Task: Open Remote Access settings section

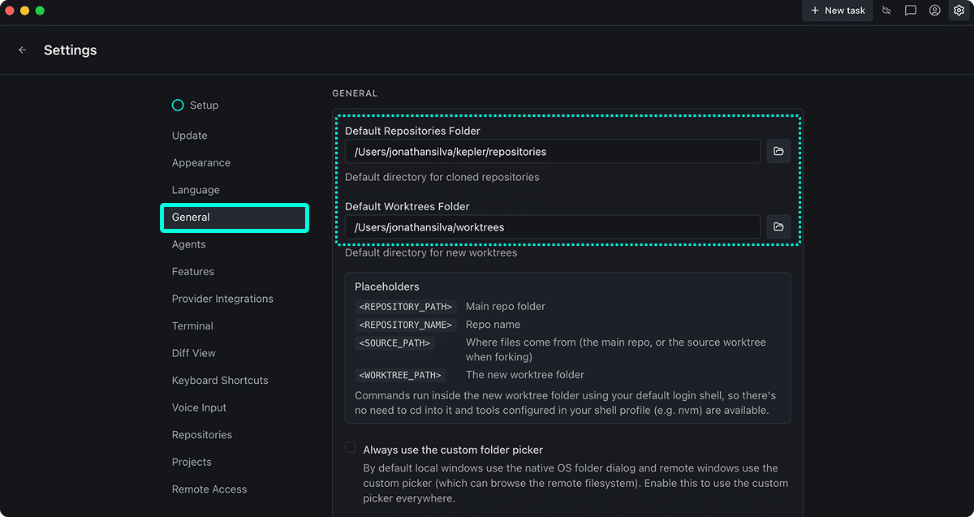Action: pos(209,489)
